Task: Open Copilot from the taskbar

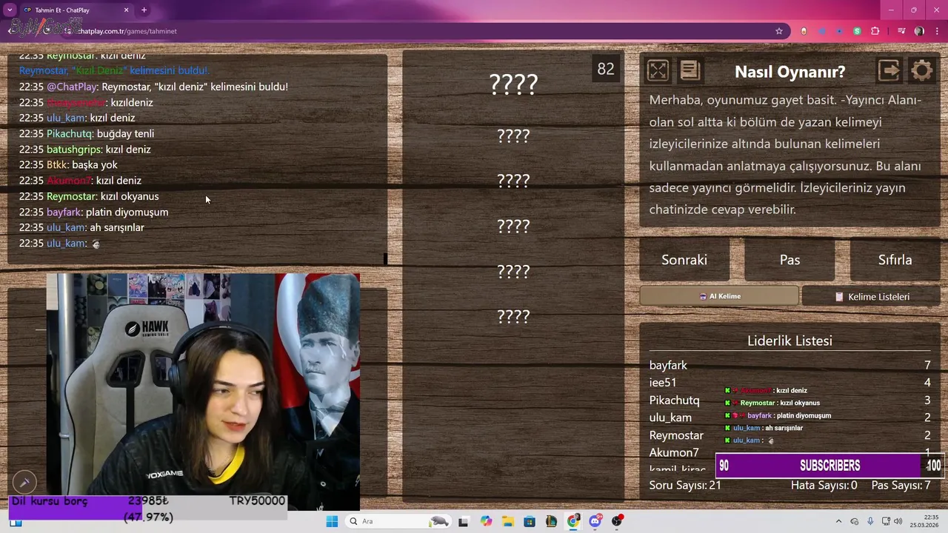Action: pos(486,521)
